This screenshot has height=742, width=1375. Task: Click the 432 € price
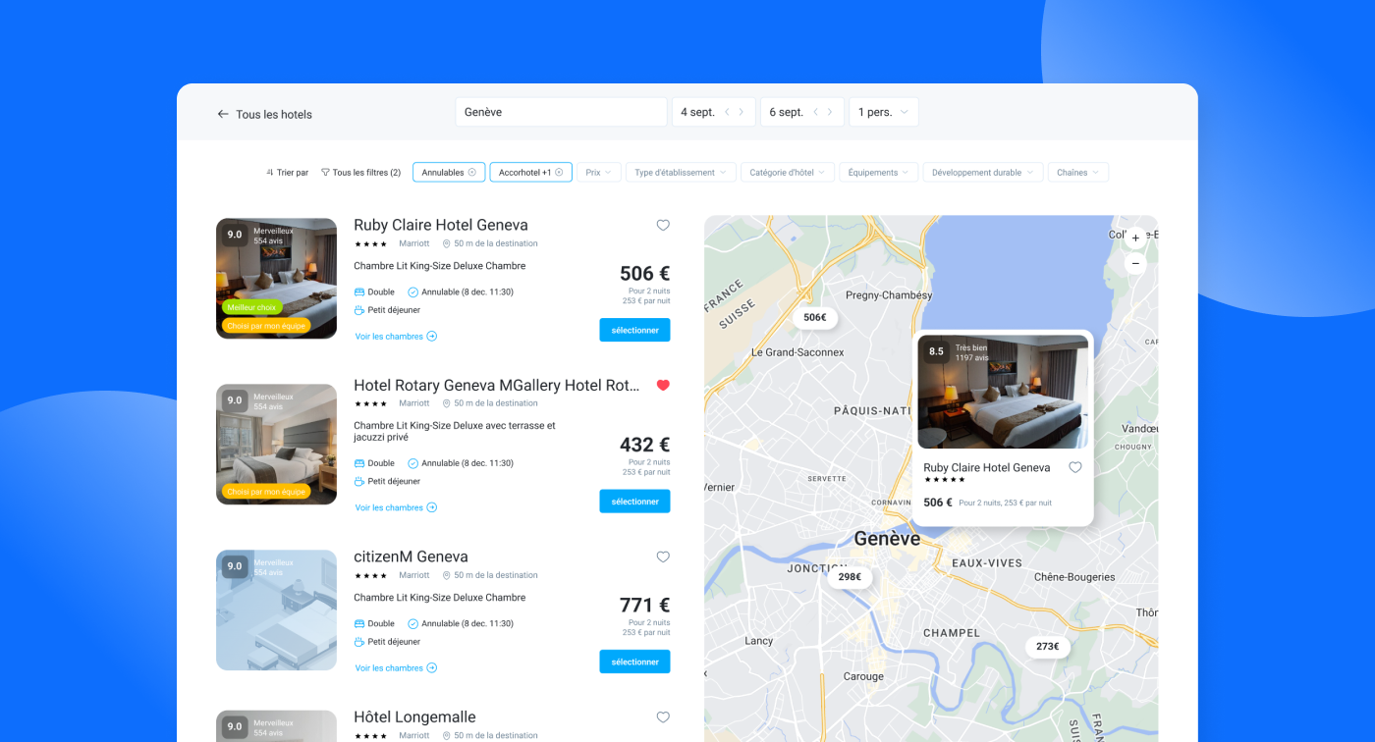click(644, 446)
